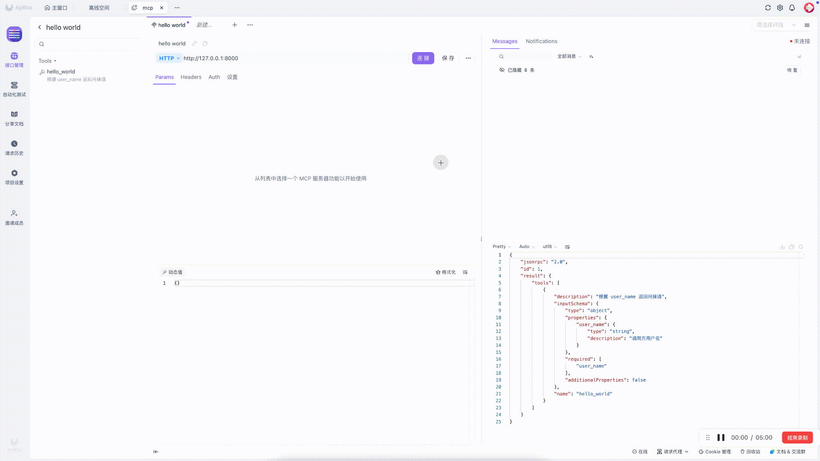This screenshot has height=461, width=820.
Task: Open the settings gear in top bar
Action: tap(780, 8)
